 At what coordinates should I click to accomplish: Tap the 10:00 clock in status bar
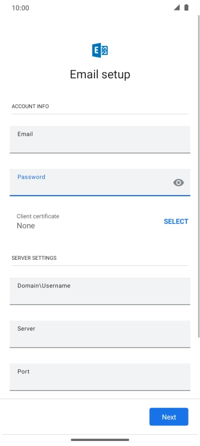pos(21,8)
